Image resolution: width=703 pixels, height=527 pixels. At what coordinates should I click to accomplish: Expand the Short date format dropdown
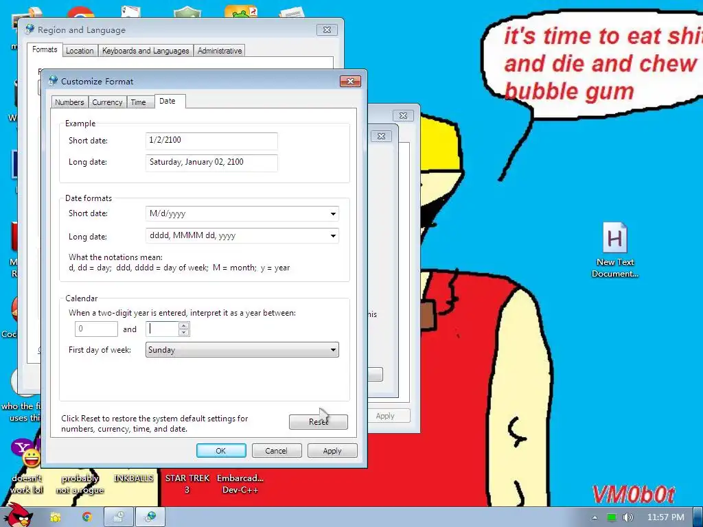[x=333, y=214]
